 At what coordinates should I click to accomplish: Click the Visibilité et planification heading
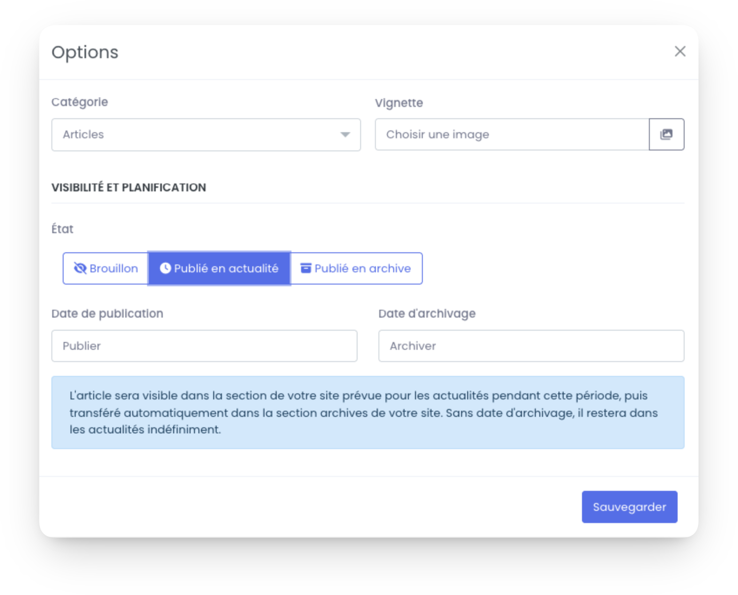[129, 187]
